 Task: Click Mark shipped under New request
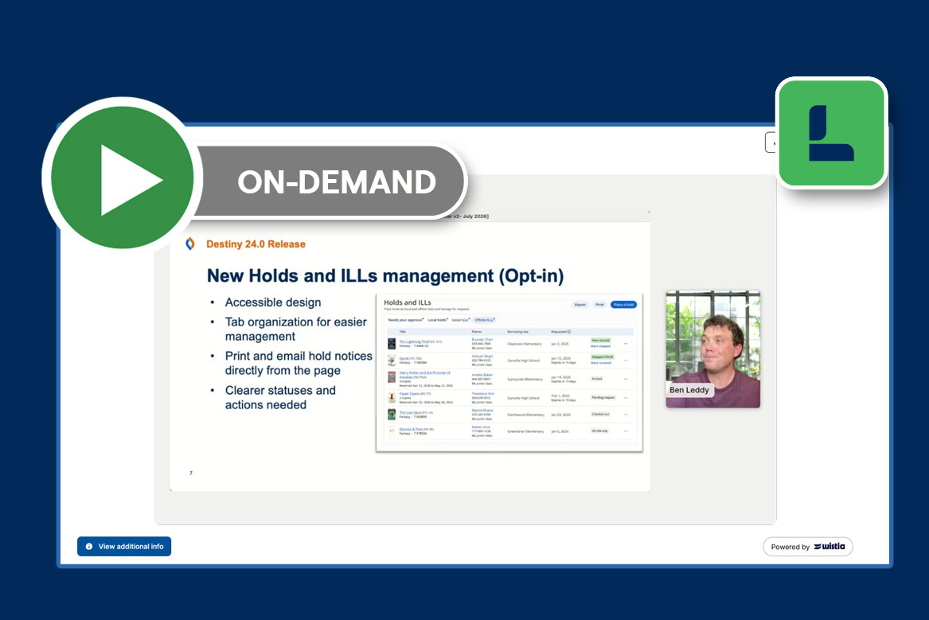point(601,346)
